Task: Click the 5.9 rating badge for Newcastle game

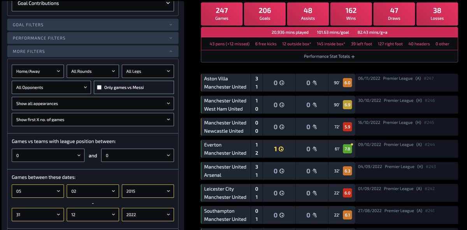Action: (x=347, y=127)
